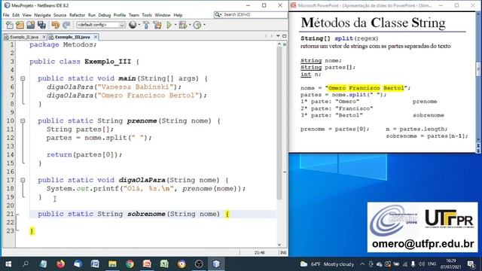
Task: Switch to the Exemplo_II.java tab
Action: [x=23, y=37]
